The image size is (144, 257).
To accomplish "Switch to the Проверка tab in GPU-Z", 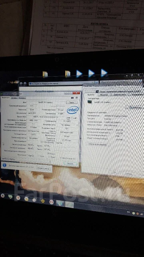I will [22, 98].
